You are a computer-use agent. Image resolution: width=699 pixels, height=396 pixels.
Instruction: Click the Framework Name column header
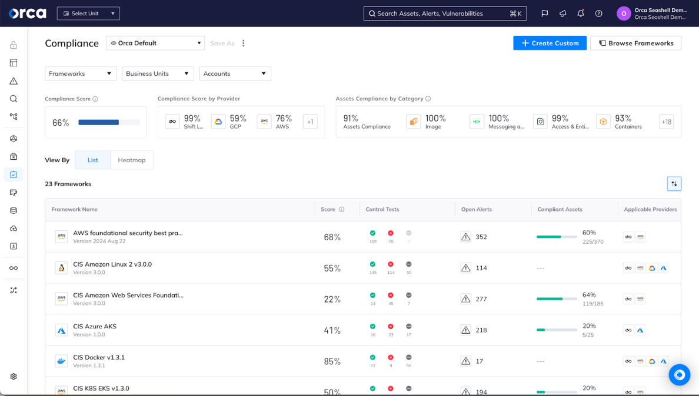75,209
